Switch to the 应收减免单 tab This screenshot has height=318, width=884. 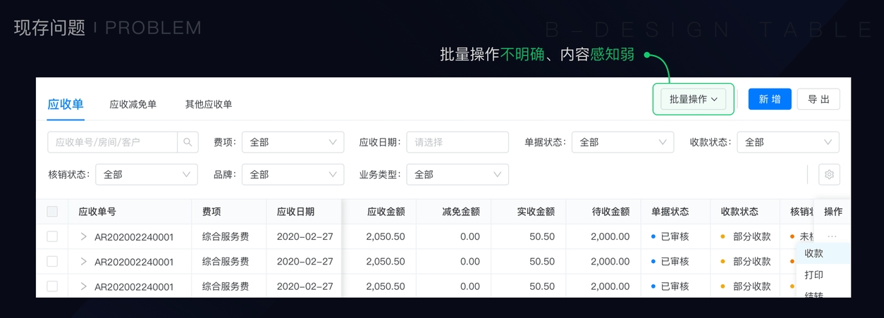(133, 104)
